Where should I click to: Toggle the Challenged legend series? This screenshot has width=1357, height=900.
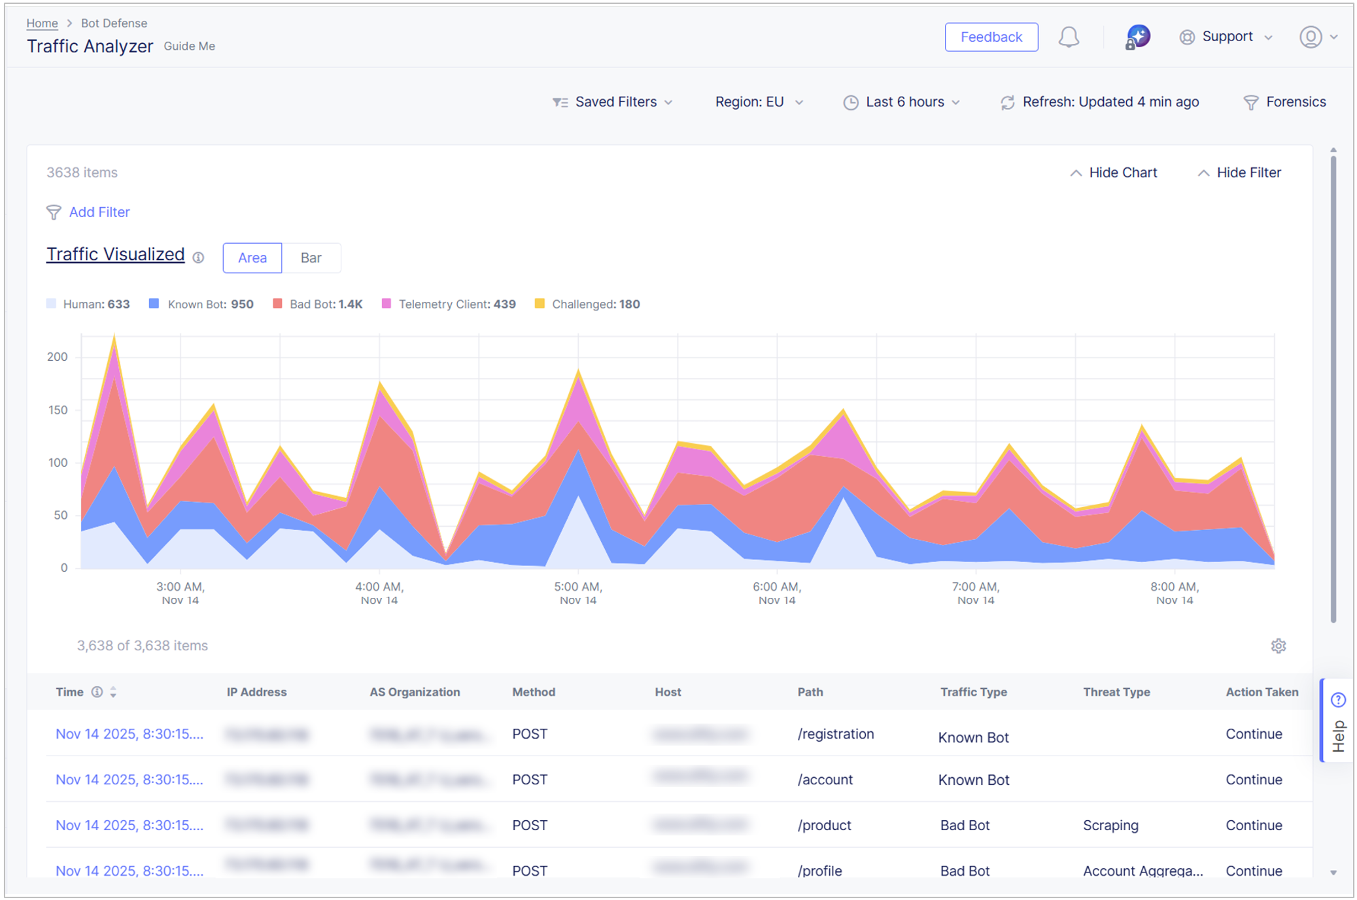(x=587, y=304)
